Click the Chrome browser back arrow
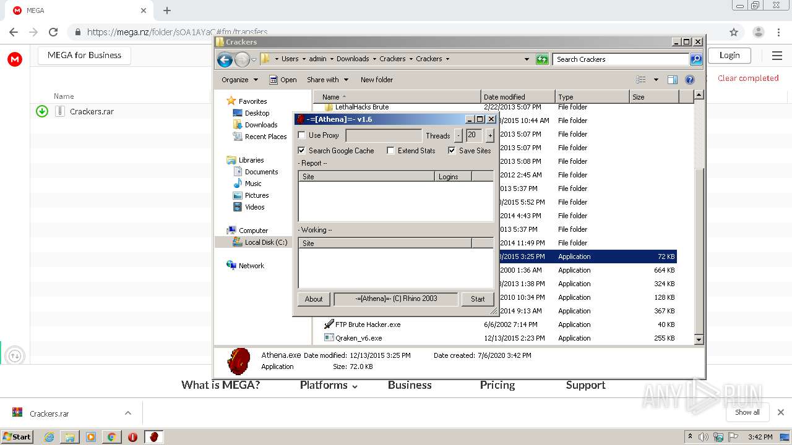The width and height of the screenshot is (792, 445). (x=14, y=32)
